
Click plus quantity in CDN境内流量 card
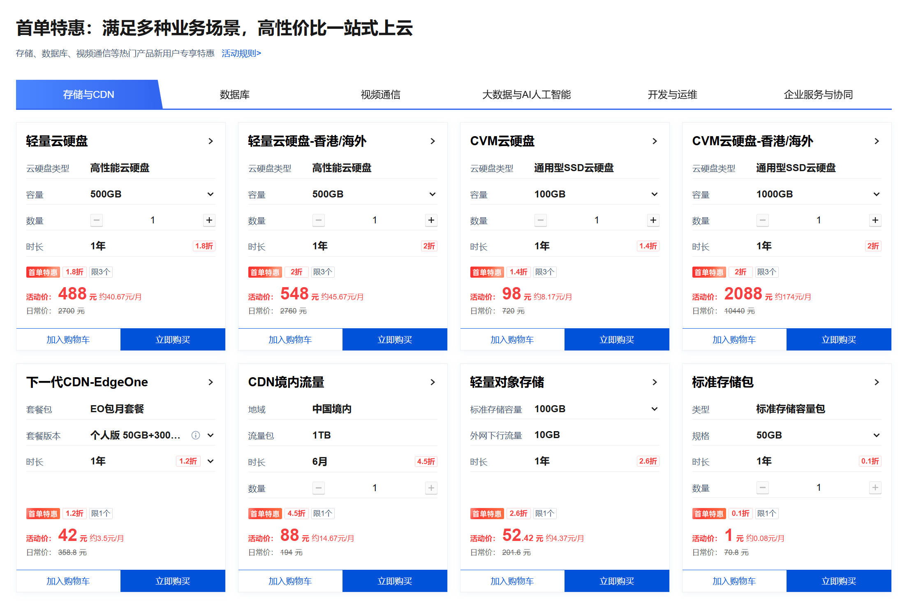coord(431,488)
